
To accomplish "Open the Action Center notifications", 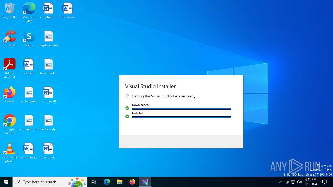I will click(x=324, y=182).
